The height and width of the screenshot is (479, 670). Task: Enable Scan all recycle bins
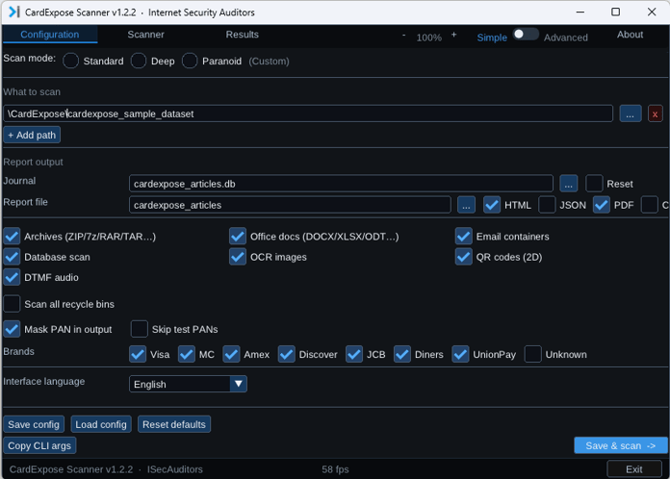[12, 304]
